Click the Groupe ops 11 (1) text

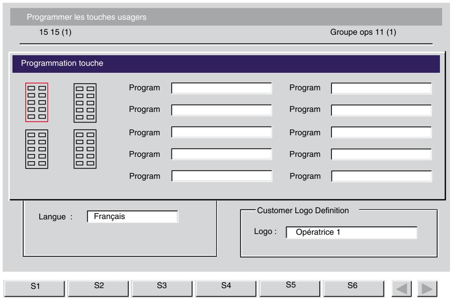point(363,33)
